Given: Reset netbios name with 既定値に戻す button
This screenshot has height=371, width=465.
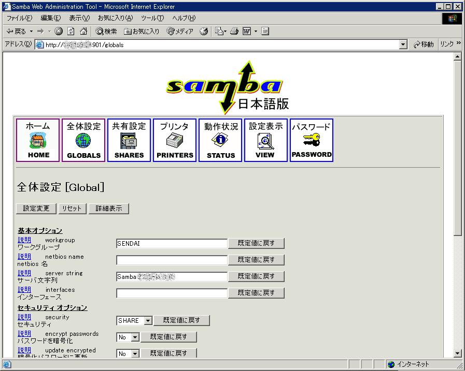Looking at the screenshot, I should click(x=256, y=260).
